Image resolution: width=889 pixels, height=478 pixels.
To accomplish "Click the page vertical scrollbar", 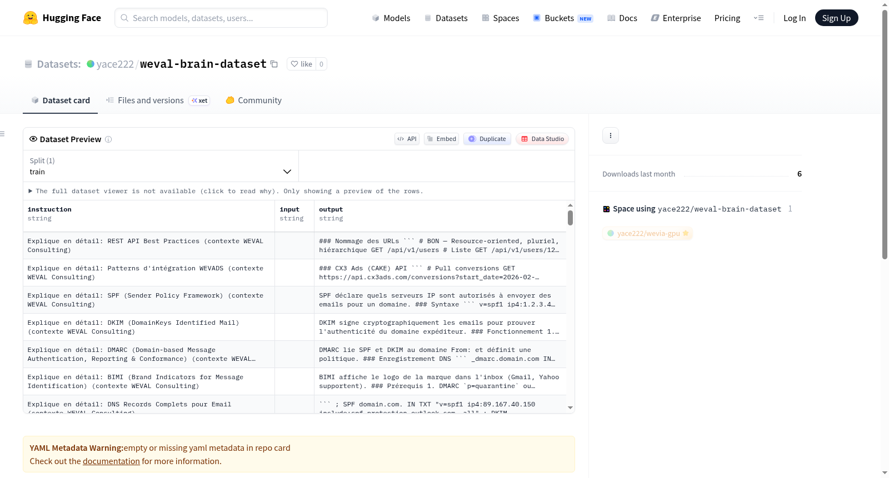I will 885,135.
